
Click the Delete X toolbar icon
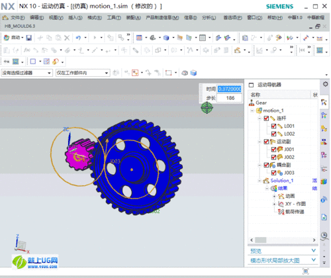67,38
